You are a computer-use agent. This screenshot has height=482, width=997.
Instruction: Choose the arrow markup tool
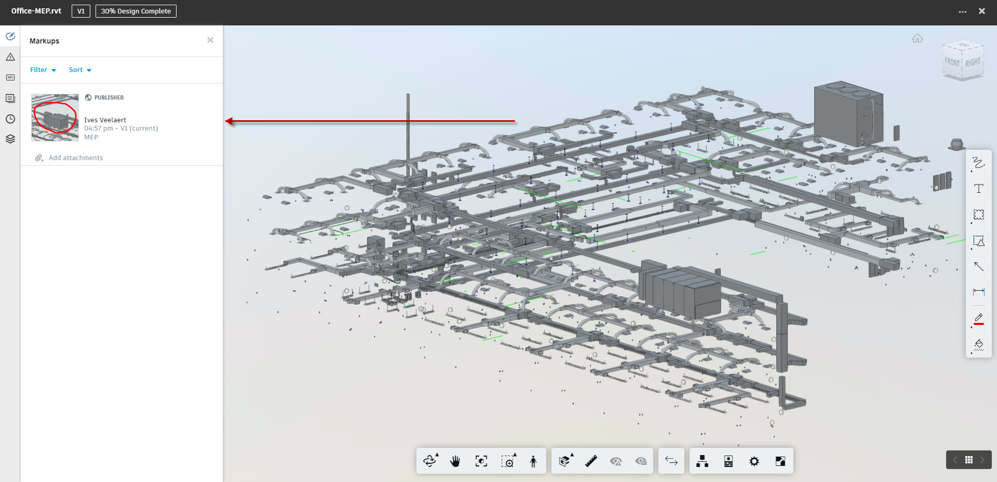978,266
